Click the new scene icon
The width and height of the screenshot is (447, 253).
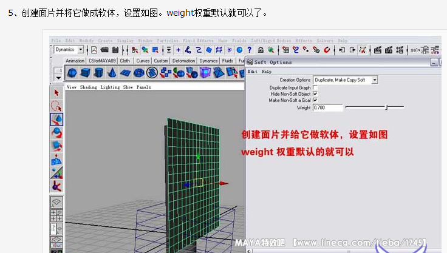coord(94,50)
